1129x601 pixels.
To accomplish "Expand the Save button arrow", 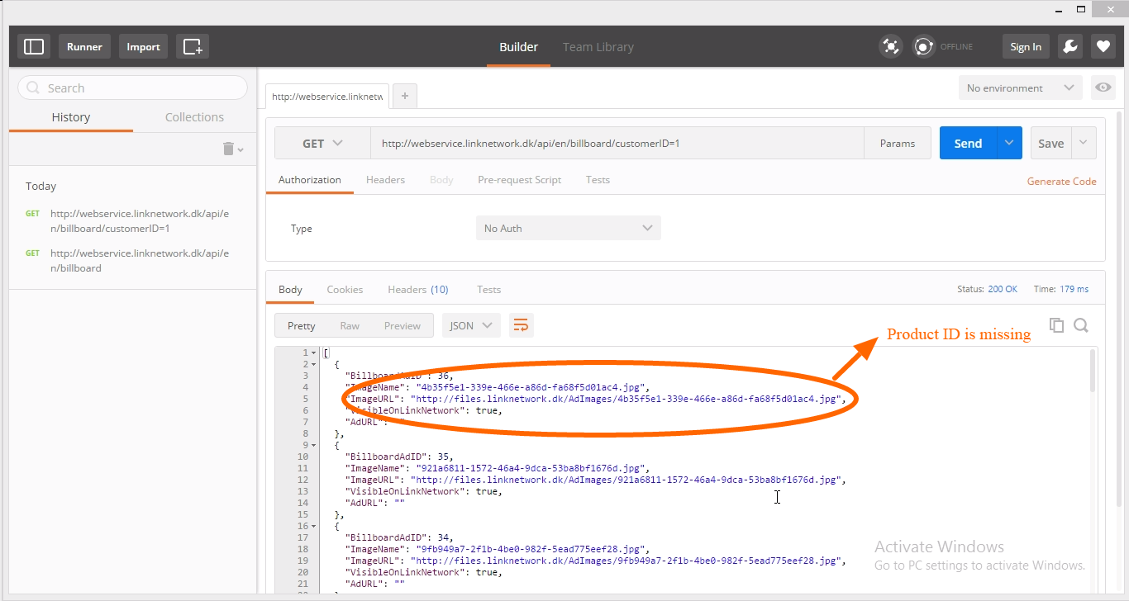I will coord(1084,143).
